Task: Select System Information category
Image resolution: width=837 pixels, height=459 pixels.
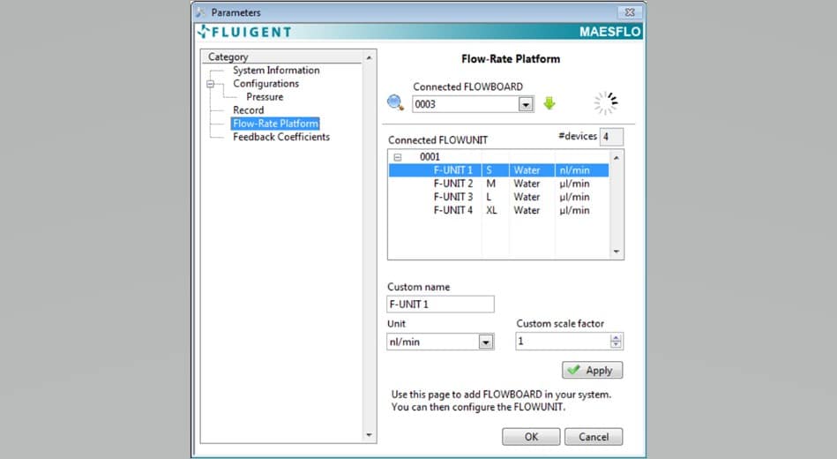Action: [276, 70]
